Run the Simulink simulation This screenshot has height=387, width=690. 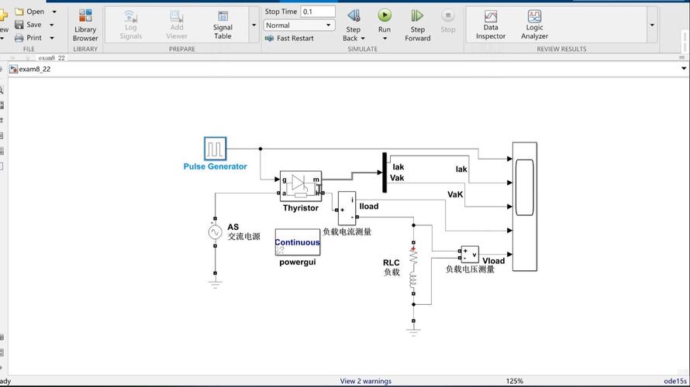(x=385, y=16)
